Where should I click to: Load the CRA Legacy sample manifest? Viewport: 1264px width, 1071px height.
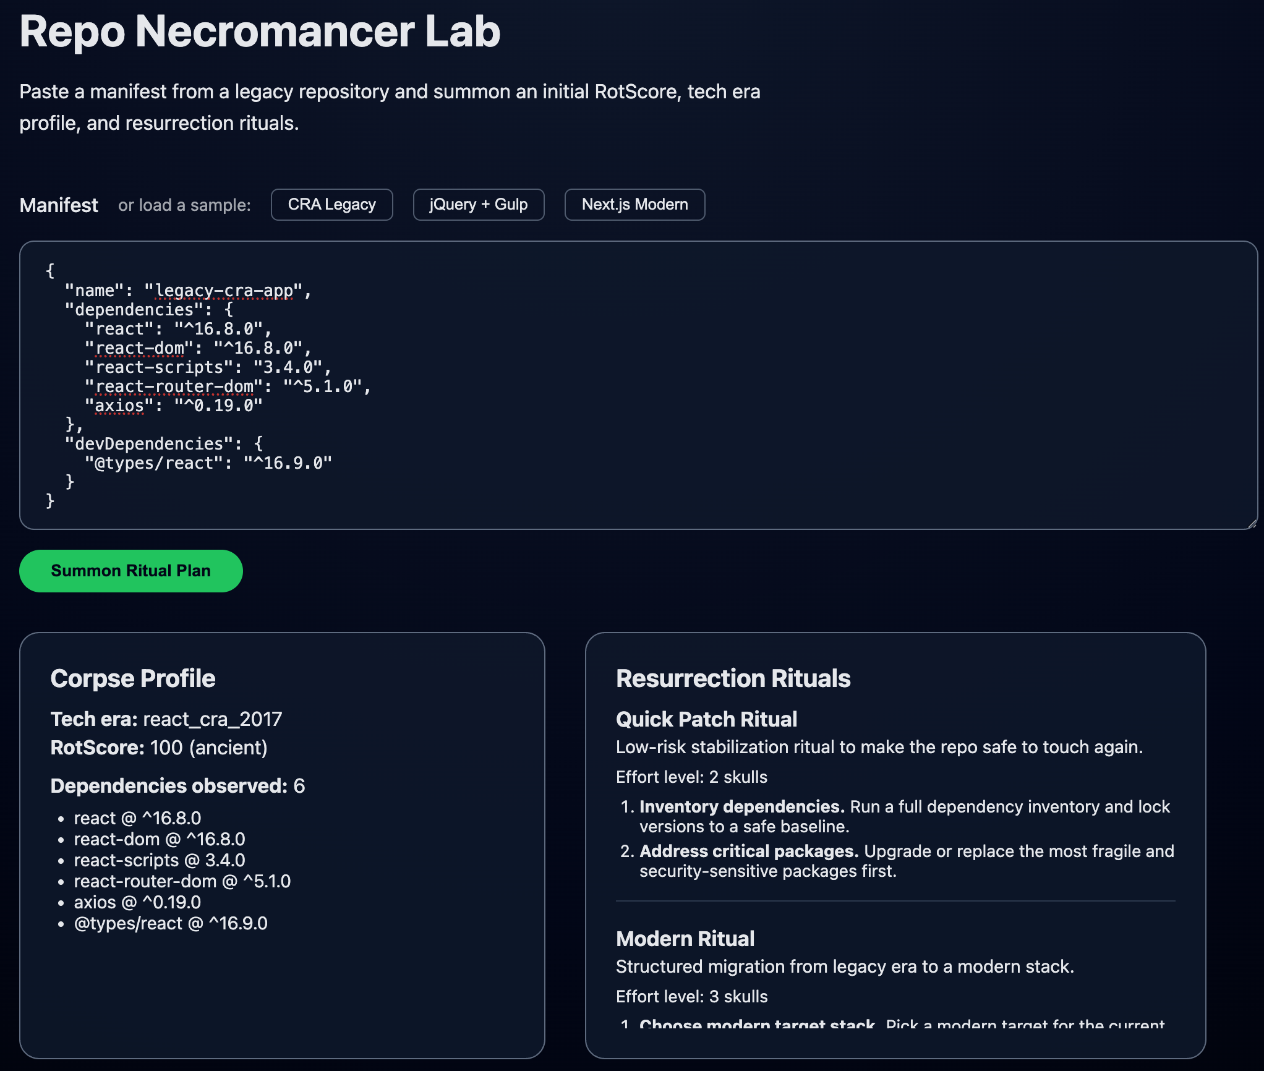pyautogui.click(x=331, y=205)
